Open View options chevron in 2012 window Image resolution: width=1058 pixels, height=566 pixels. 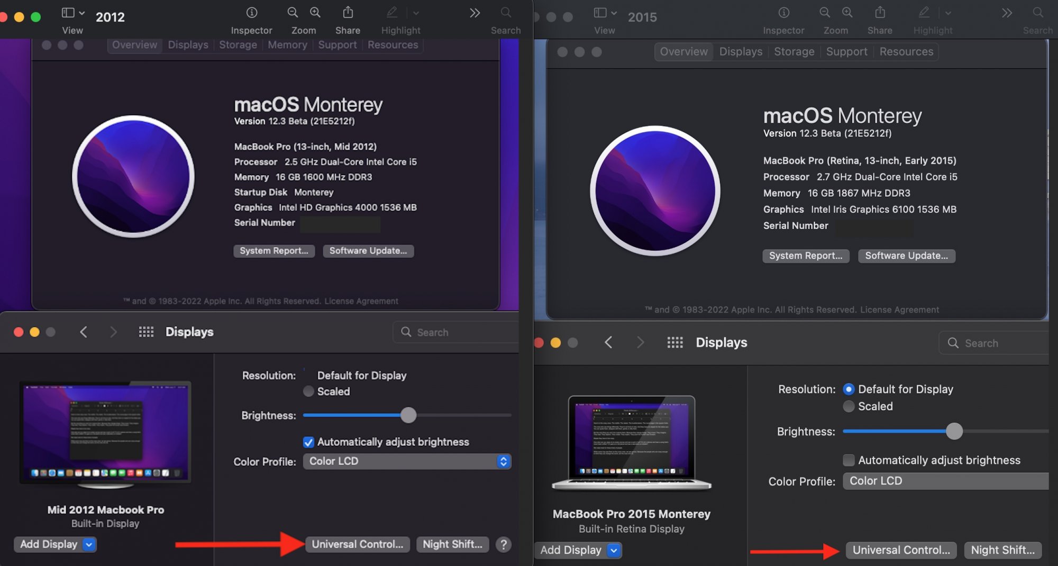click(x=82, y=13)
